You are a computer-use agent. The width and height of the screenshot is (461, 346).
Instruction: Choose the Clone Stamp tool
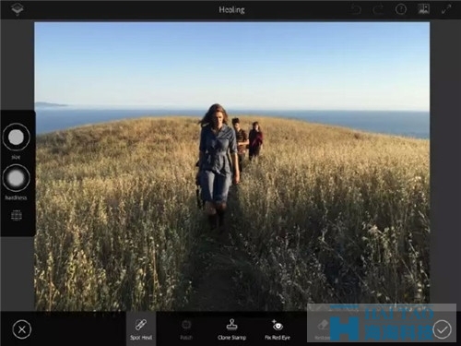(x=232, y=329)
